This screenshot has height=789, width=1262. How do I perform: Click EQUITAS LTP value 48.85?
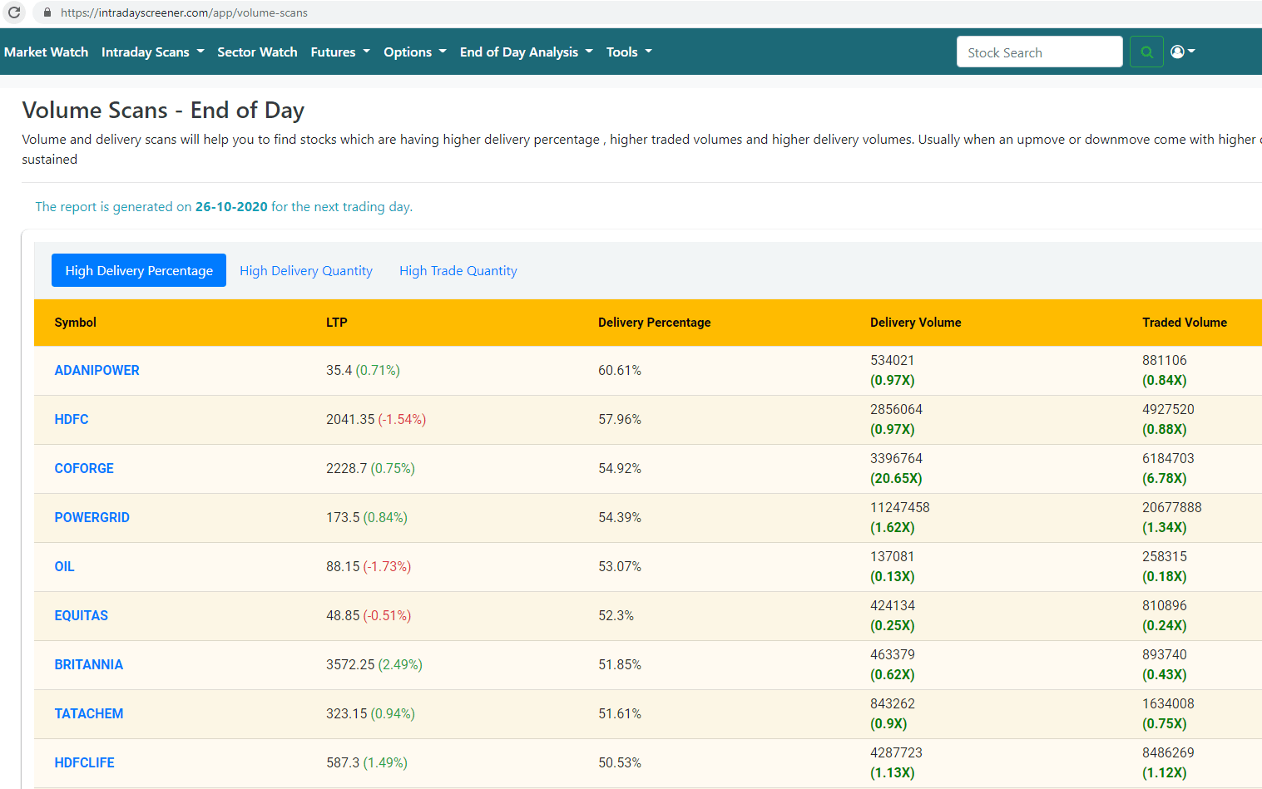click(343, 615)
